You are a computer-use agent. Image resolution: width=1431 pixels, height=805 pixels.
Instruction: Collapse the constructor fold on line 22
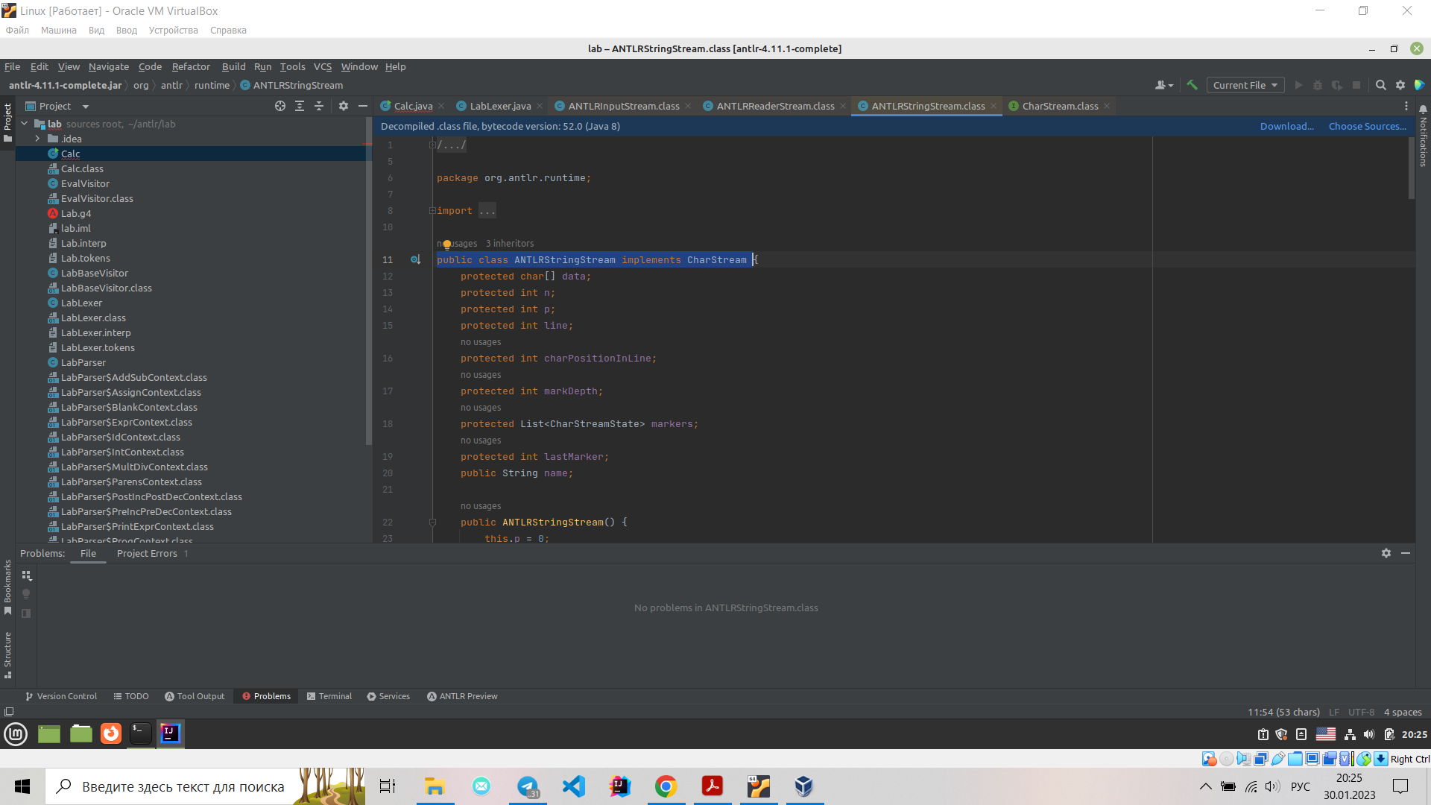click(432, 522)
